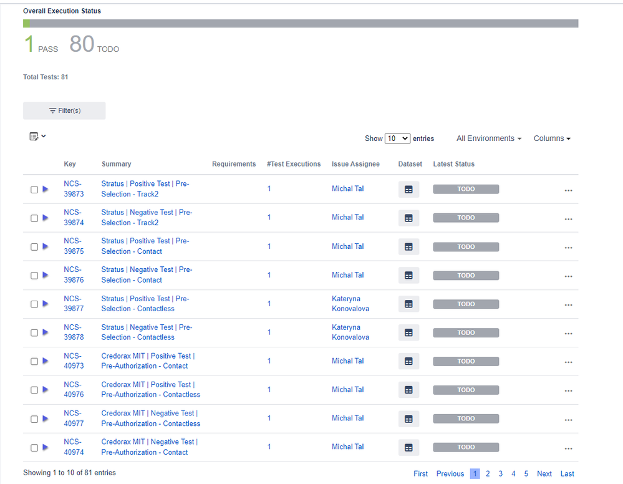This screenshot has width=623, height=484.
Task: Run test NCS-40976 with play icon
Action: coord(46,389)
